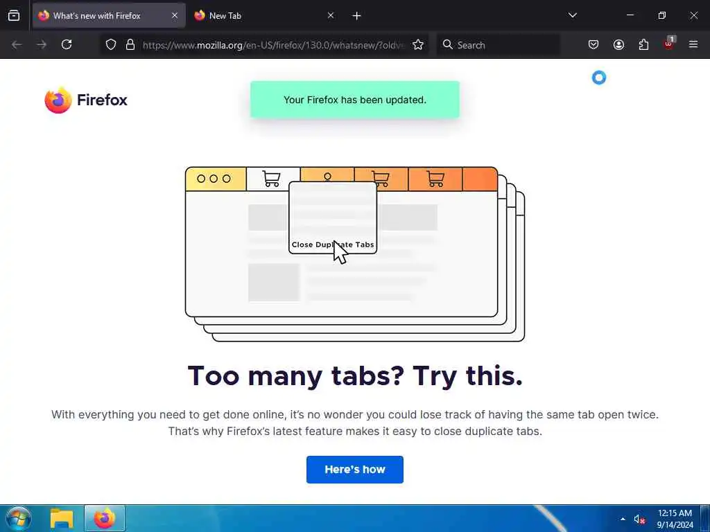Click the muted volume tray icon
Viewport: 710px width, 532px height.
click(639, 520)
